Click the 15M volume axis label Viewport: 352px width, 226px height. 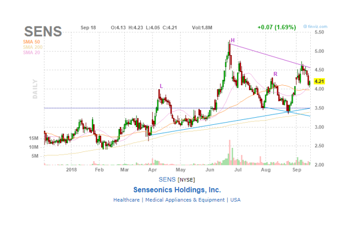click(34, 139)
